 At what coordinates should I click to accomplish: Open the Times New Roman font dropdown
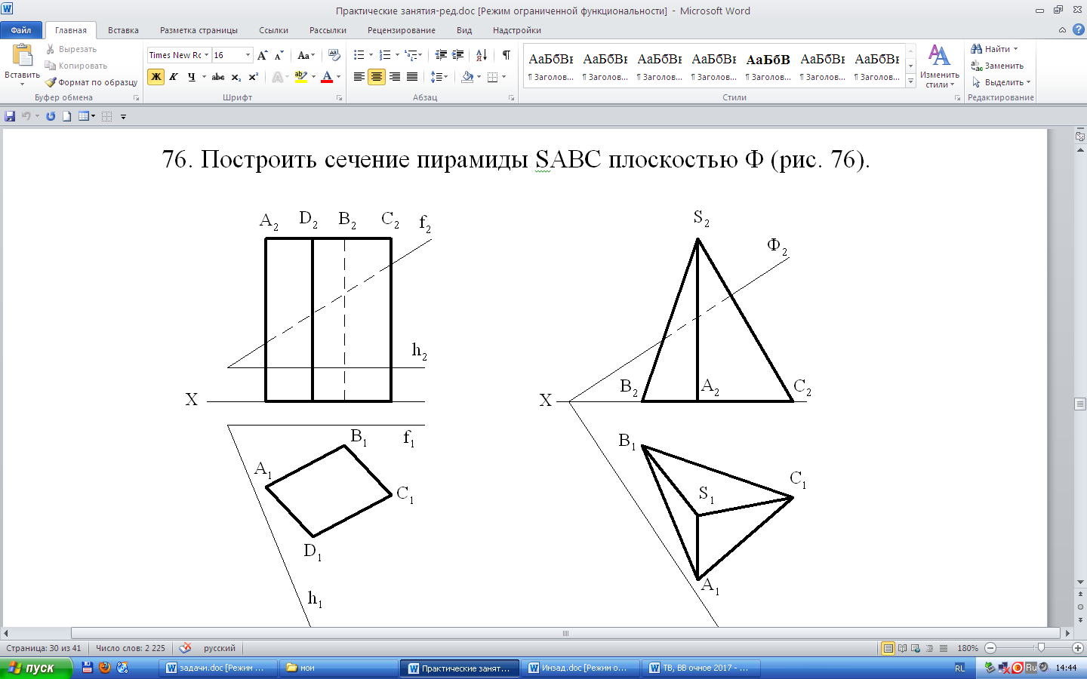(x=206, y=55)
